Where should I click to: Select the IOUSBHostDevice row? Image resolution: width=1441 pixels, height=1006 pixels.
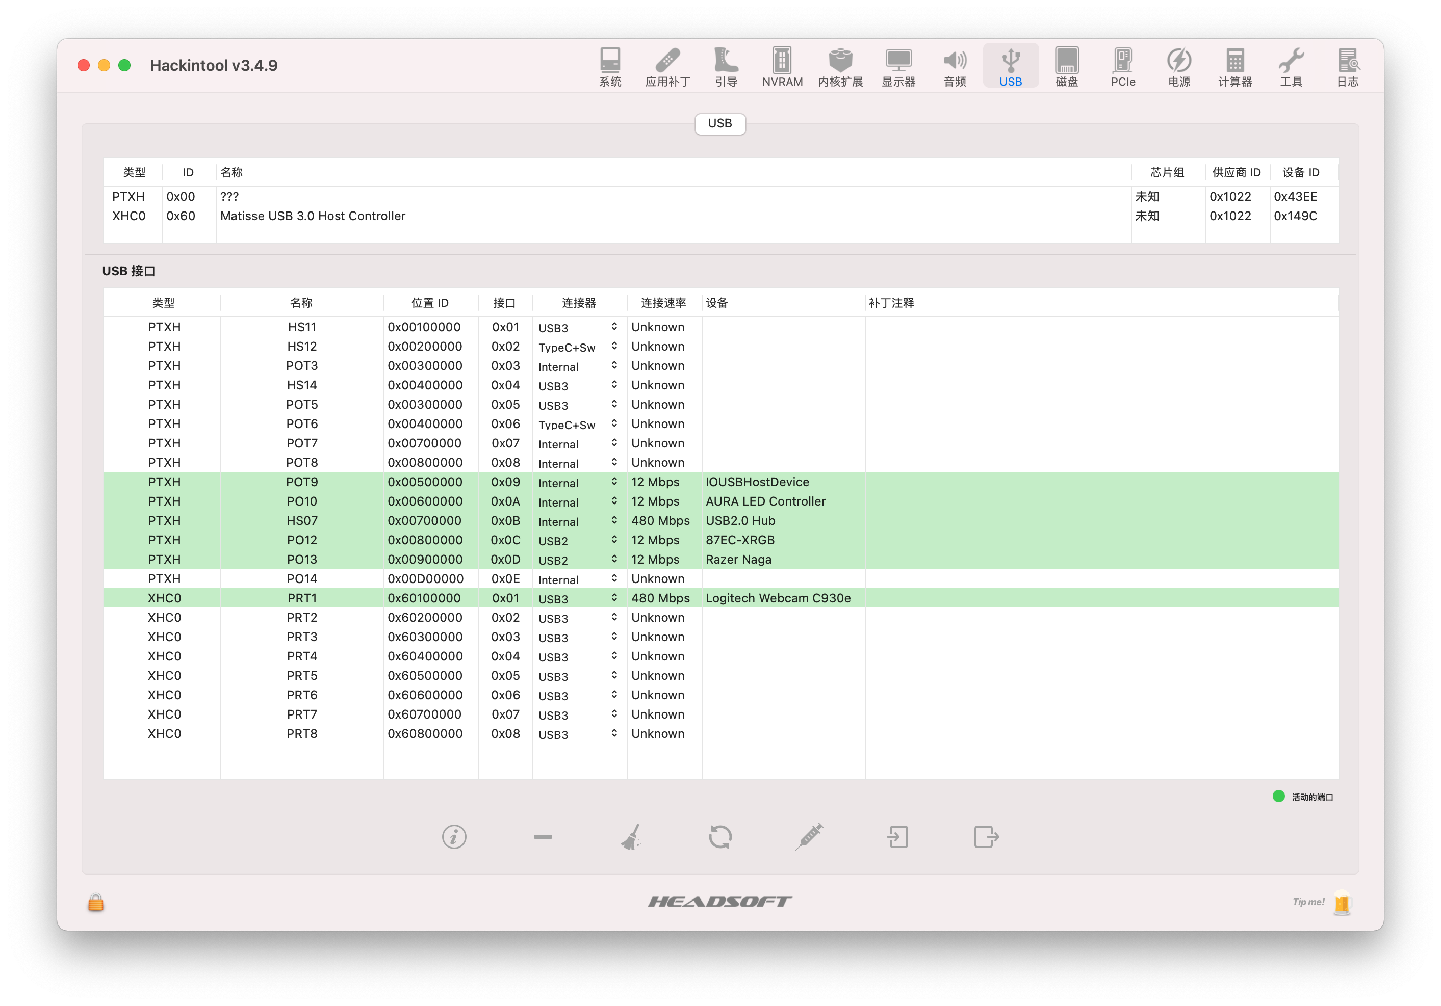720,482
